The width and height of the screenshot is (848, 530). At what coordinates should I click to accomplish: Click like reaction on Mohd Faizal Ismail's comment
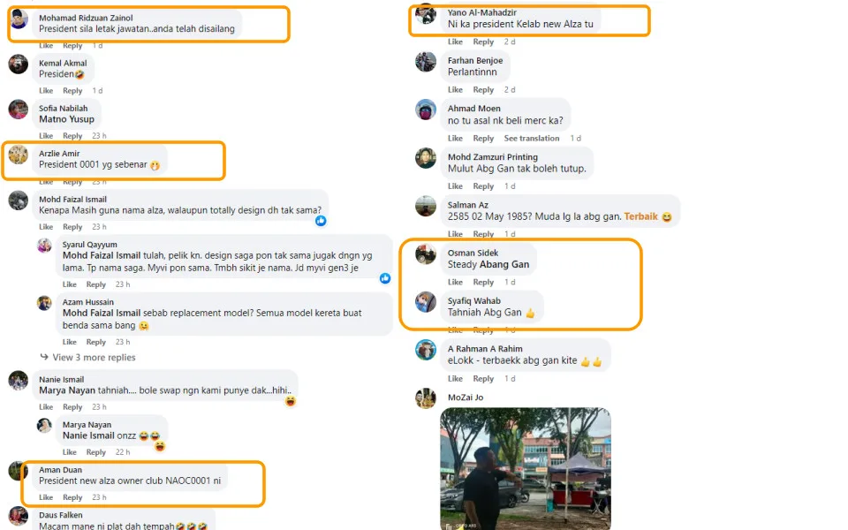pyautogui.click(x=321, y=221)
